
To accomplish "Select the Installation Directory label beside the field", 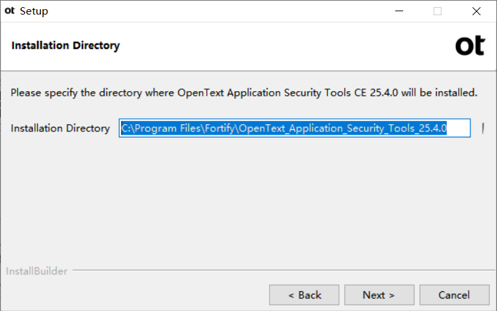I will coord(60,128).
